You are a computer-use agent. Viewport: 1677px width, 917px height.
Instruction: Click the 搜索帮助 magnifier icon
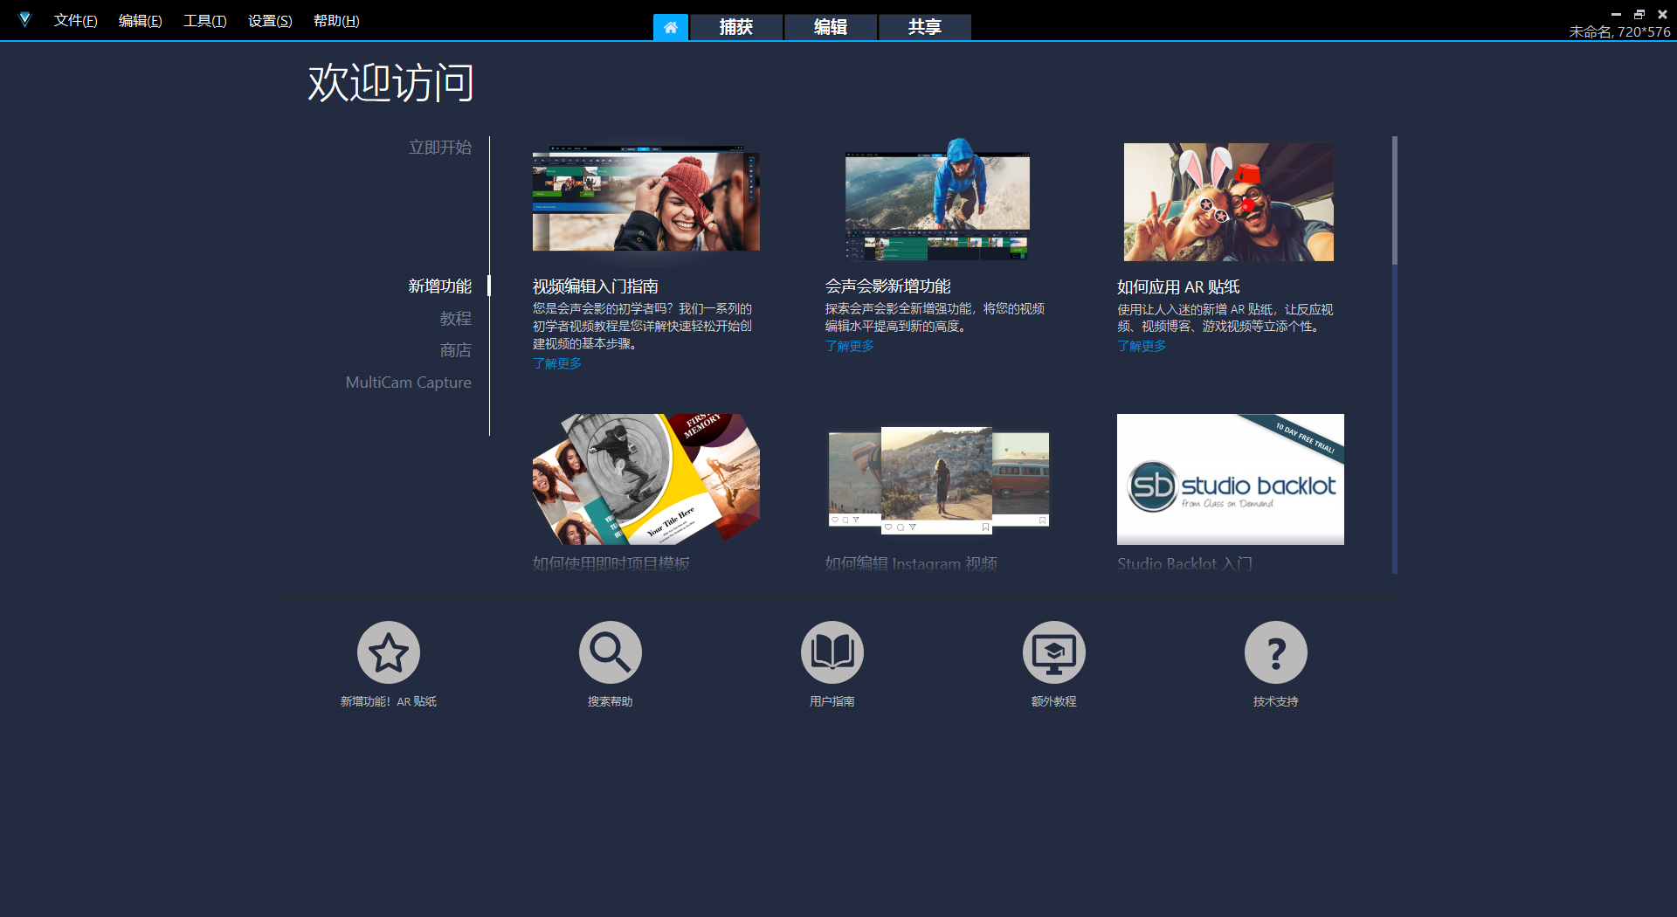coord(611,652)
